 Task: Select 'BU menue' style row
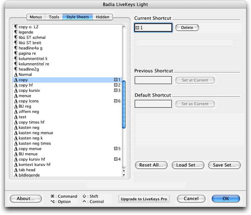[67, 154]
